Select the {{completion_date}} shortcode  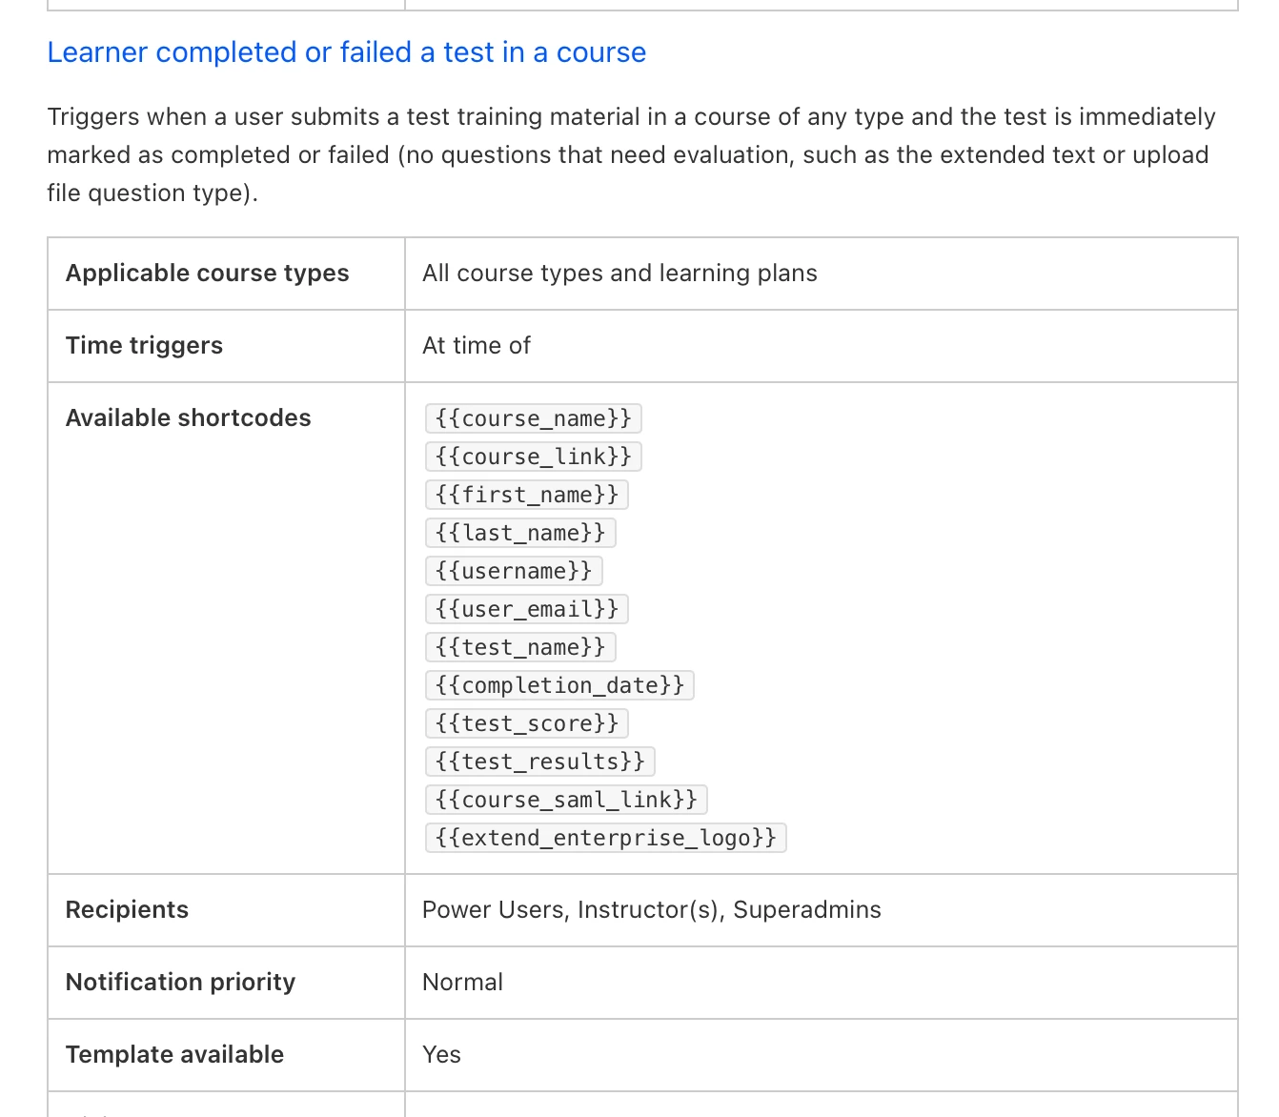click(x=559, y=685)
